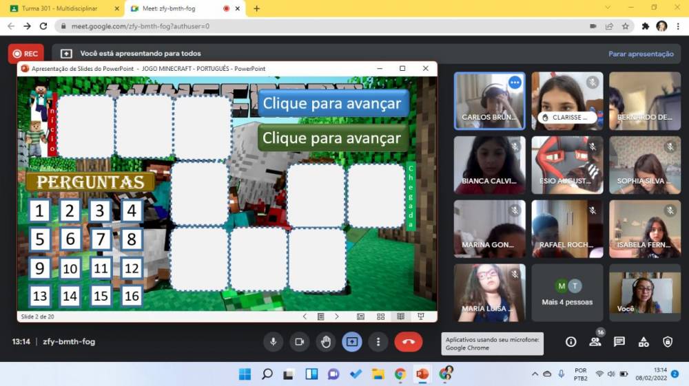Open the chat panel
The image size is (689, 386).
(619, 341)
